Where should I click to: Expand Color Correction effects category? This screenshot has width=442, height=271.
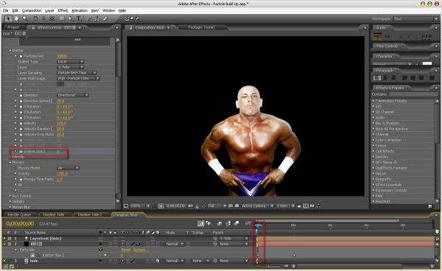[373, 140]
